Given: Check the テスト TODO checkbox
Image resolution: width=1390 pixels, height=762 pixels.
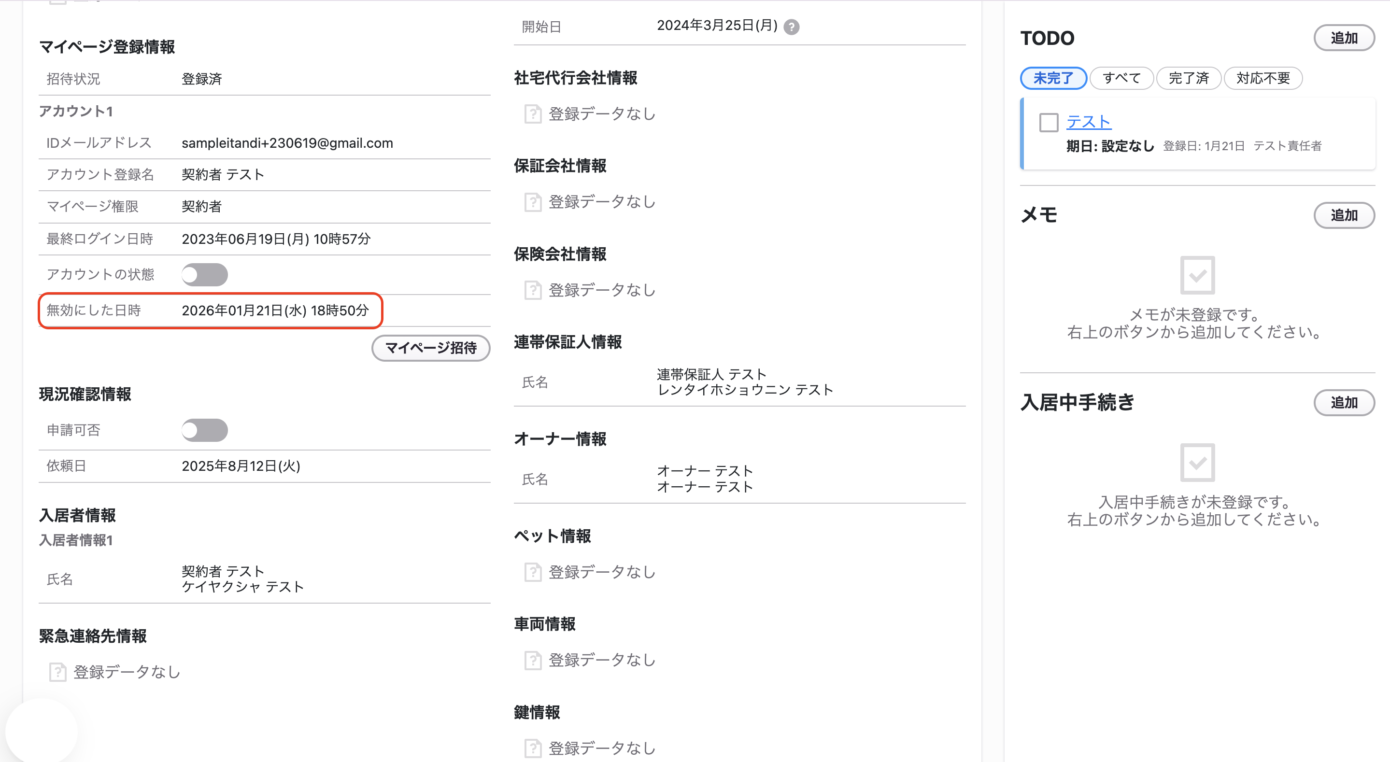Looking at the screenshot, I should 1049,123.
